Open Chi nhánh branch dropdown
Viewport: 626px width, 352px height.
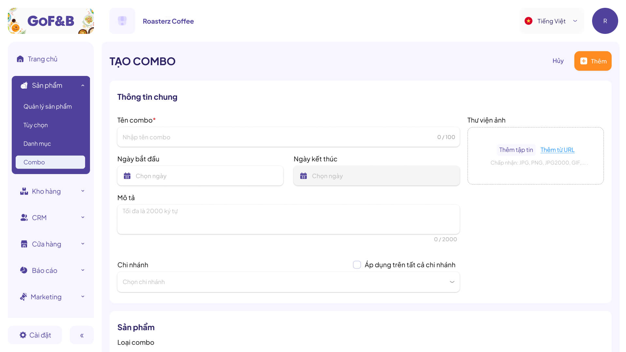[288, 282]
